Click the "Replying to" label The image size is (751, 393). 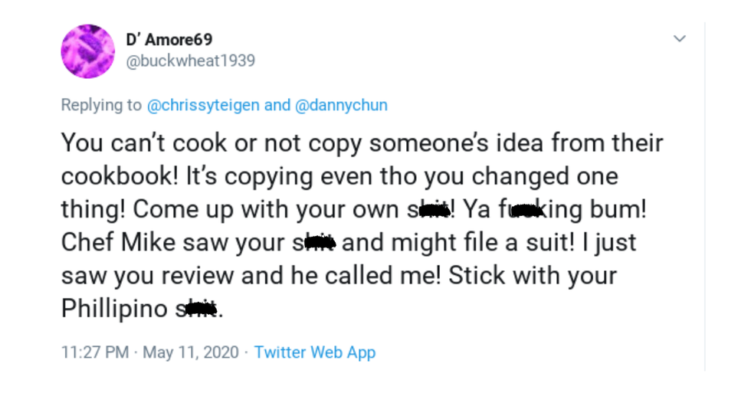101,105
